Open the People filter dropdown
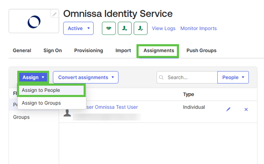Screen dimensions: 264x164 233,77
